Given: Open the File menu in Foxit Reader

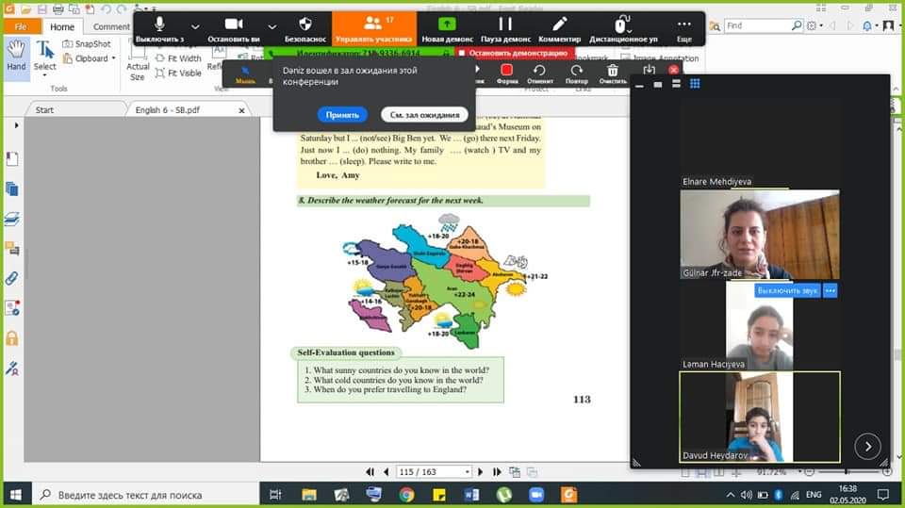Looking at the screenshot, I should [x=22, y=26].
